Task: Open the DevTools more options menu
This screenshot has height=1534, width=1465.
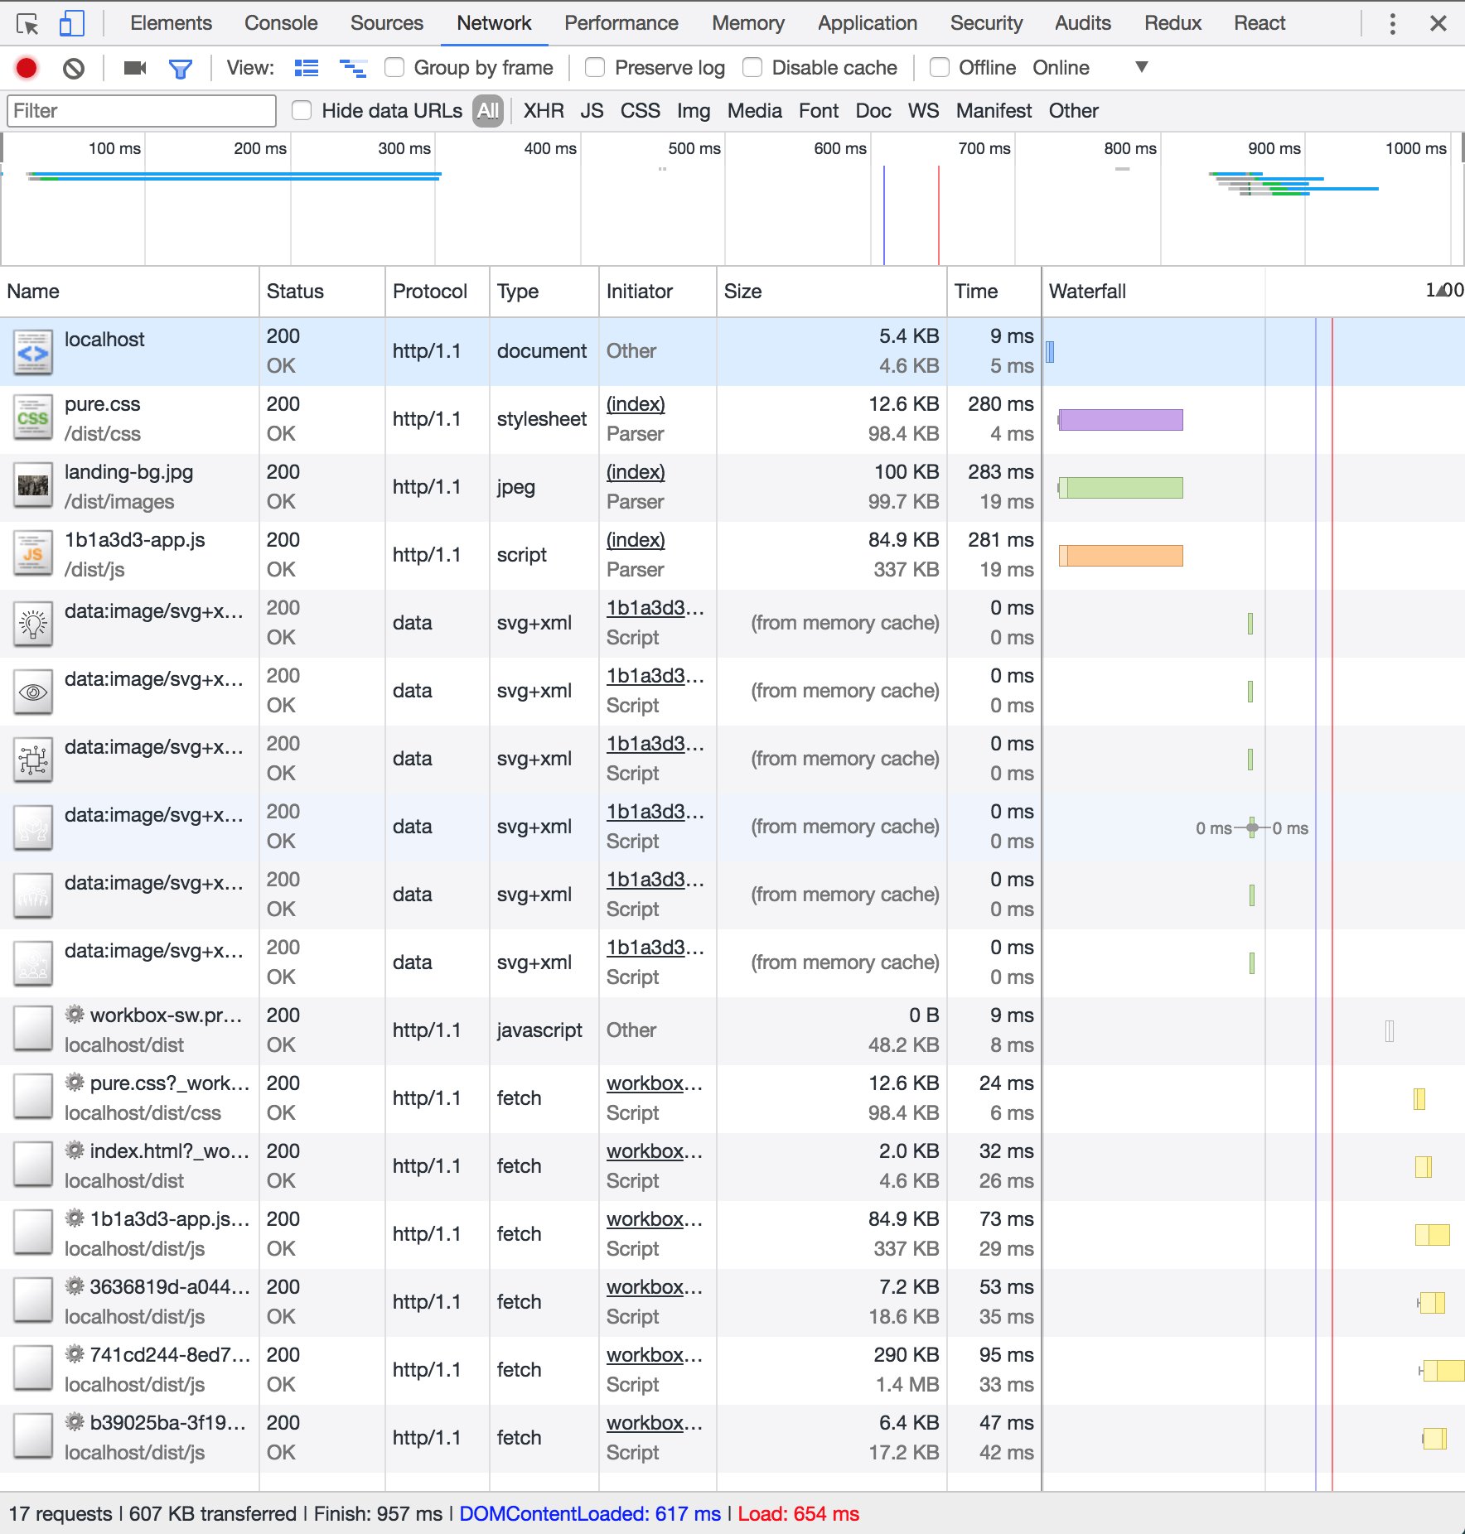Action: coord(1392,22)
